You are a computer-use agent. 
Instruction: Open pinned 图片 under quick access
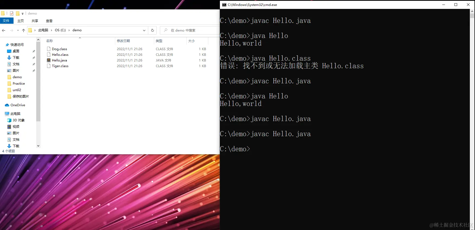(x=16, y=70)
